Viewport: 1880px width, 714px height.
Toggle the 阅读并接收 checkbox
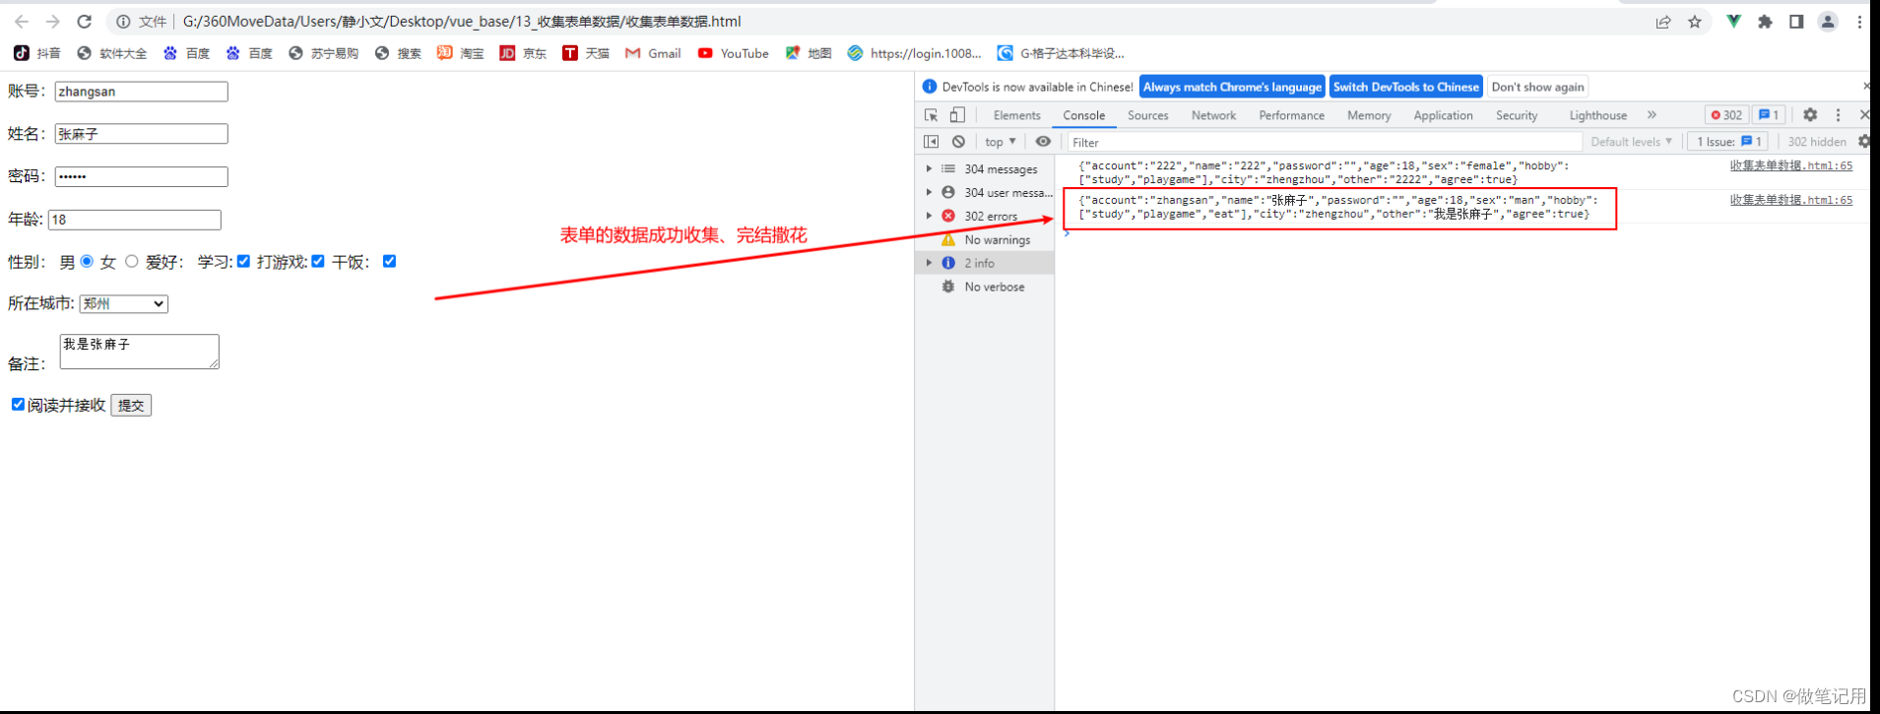pos(18,404)
